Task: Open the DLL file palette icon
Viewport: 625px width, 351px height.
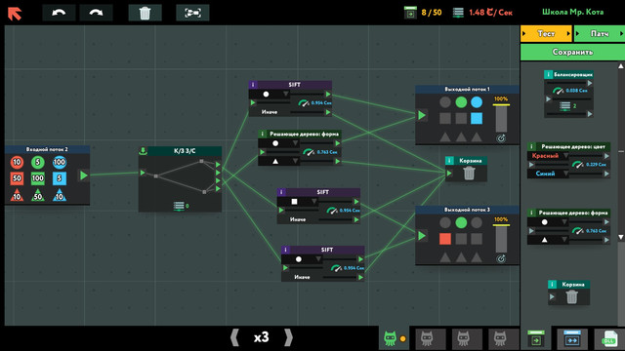Action: coord(608,338)
